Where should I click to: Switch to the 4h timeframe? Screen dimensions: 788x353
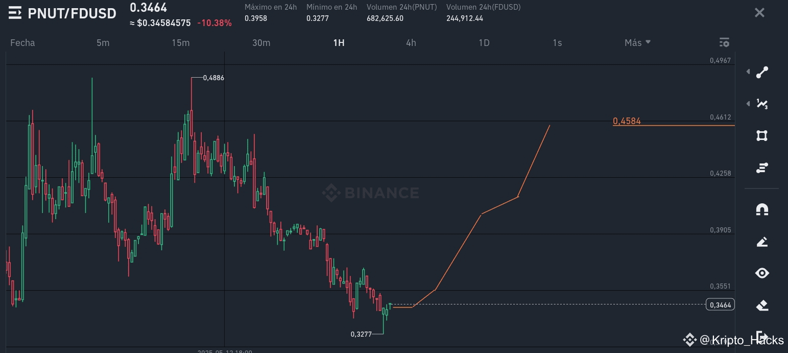pyautogui.click(x=411, y=42)
